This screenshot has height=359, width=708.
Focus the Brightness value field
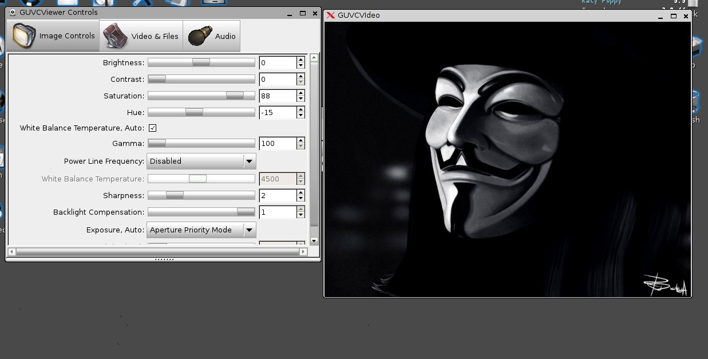(278, 62)
